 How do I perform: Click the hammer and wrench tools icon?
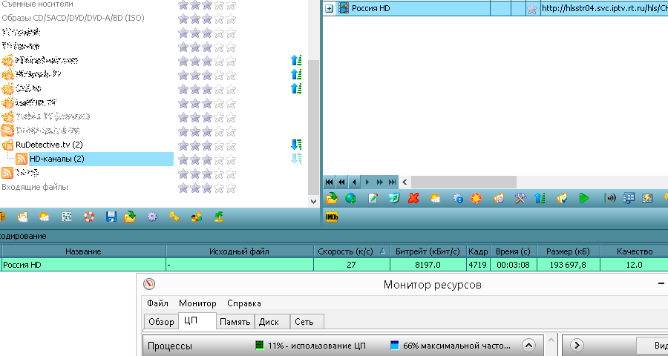click(520, 198)
